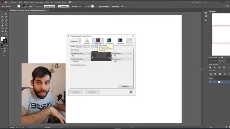230x129 pixels.
Task: Apply Trim pathfinder
Action: (215, 74)
